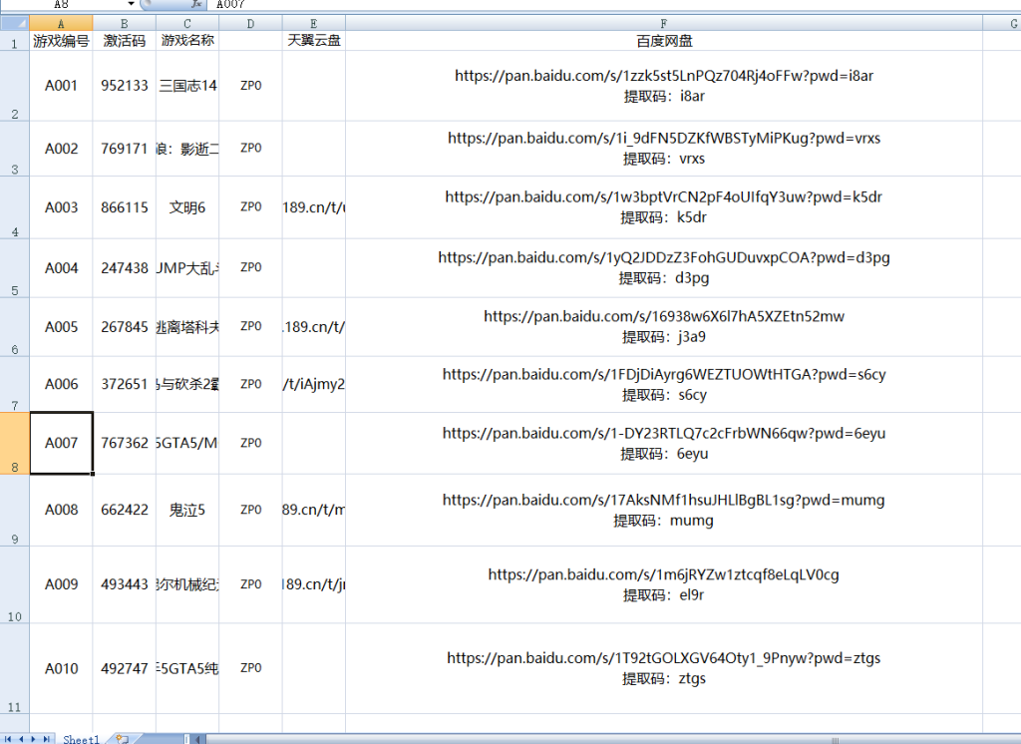Insert a new worksheet with tab icon

(122, 739)
